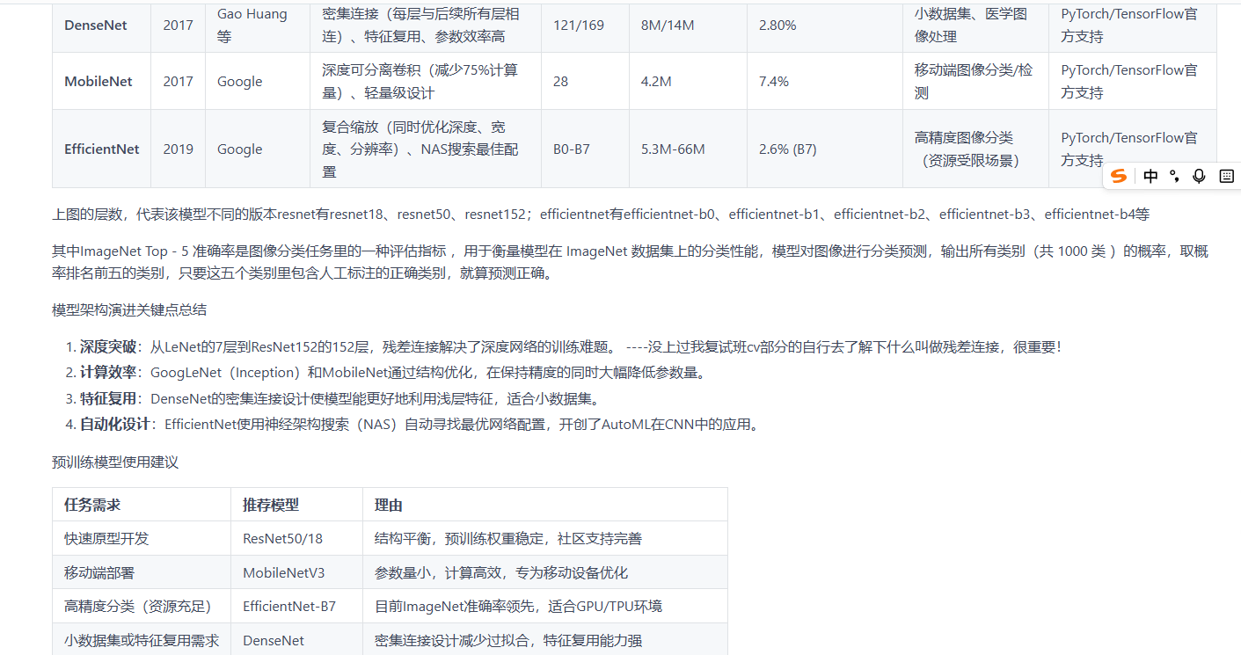1241x655 pixels.
Task: Open the soft keyboard icon in IME toolbar
Action: 1226,176
